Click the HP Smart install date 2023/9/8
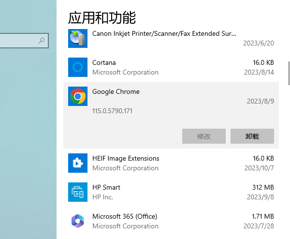The image size is (290, 239). coord(261,197)
